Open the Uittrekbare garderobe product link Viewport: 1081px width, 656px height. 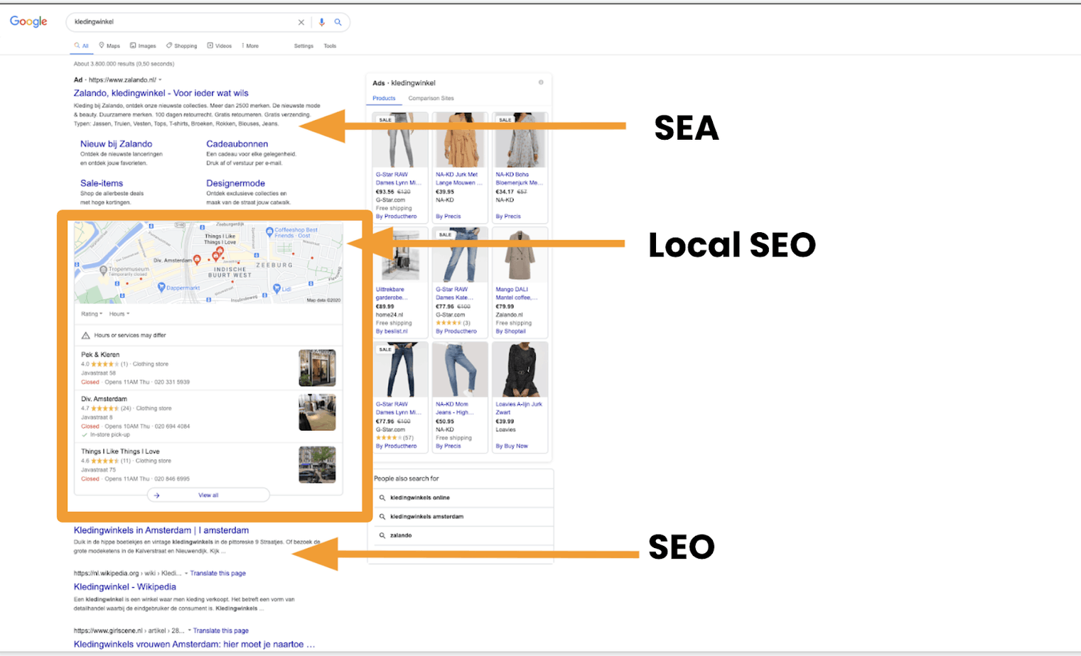[390, 293]
